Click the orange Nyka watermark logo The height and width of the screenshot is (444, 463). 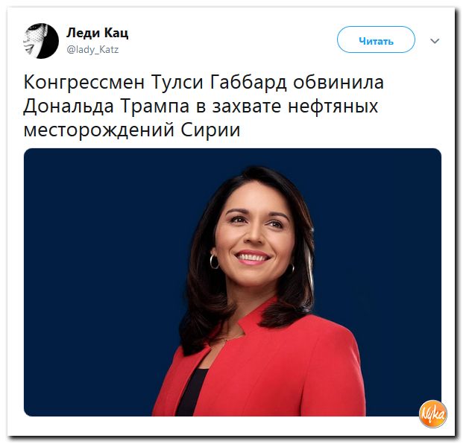433,414
